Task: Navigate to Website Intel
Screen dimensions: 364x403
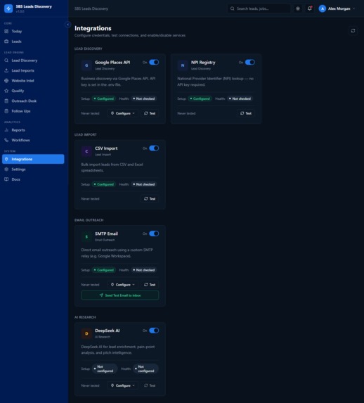Action: click(x=33, y=81)
